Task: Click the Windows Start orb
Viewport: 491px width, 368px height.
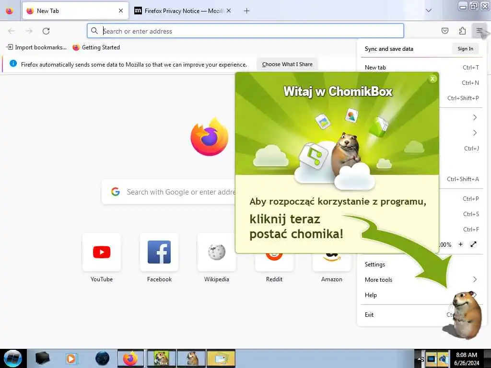Action: point(12,358)
